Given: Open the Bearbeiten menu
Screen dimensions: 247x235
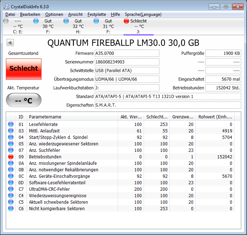Looking at the screenshot, I should coord(30,14).
